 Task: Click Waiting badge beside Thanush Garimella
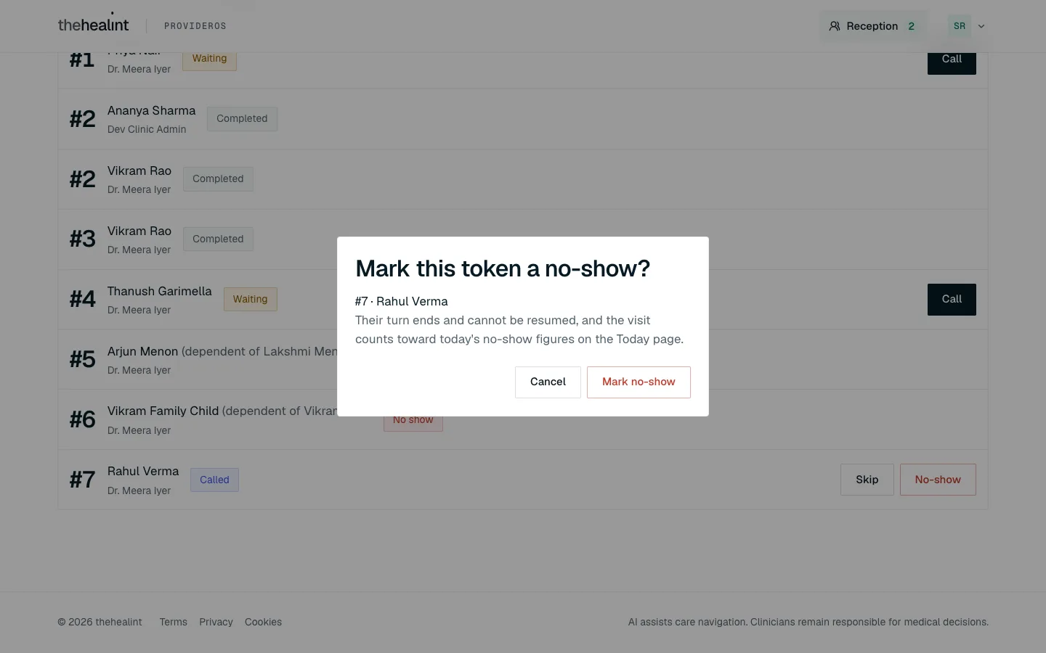coord(250,299)
